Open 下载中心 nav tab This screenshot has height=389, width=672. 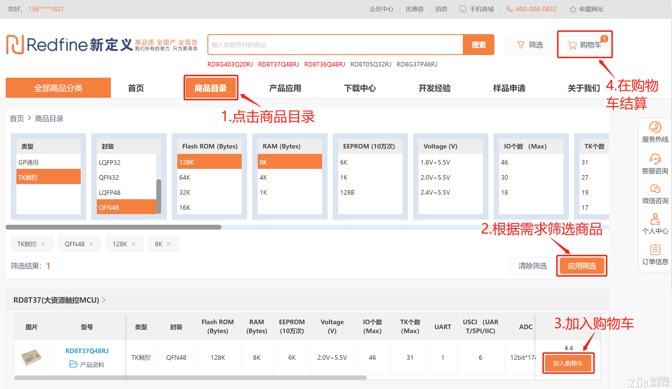[360, 88]
